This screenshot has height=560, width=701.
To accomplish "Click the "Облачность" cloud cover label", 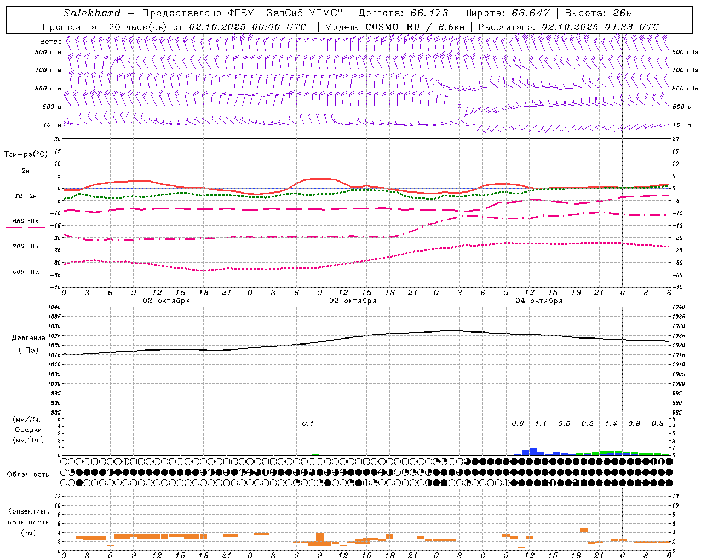I will [28, 475].
